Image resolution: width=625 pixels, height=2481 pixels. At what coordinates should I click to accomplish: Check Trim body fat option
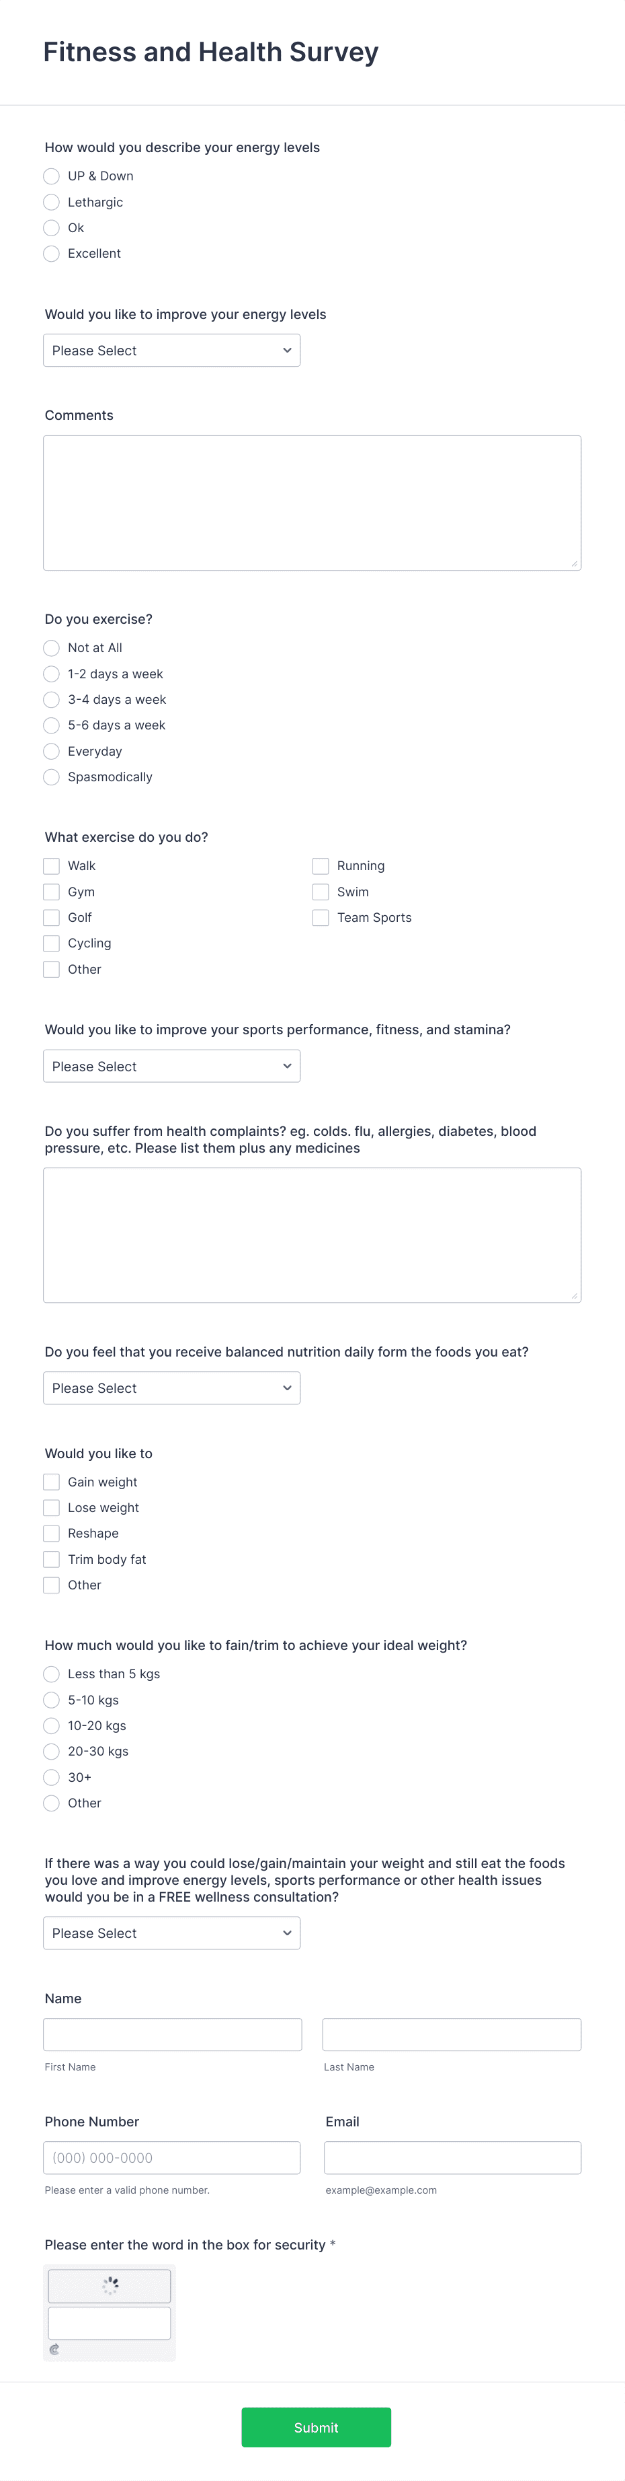coord(51,1558)
